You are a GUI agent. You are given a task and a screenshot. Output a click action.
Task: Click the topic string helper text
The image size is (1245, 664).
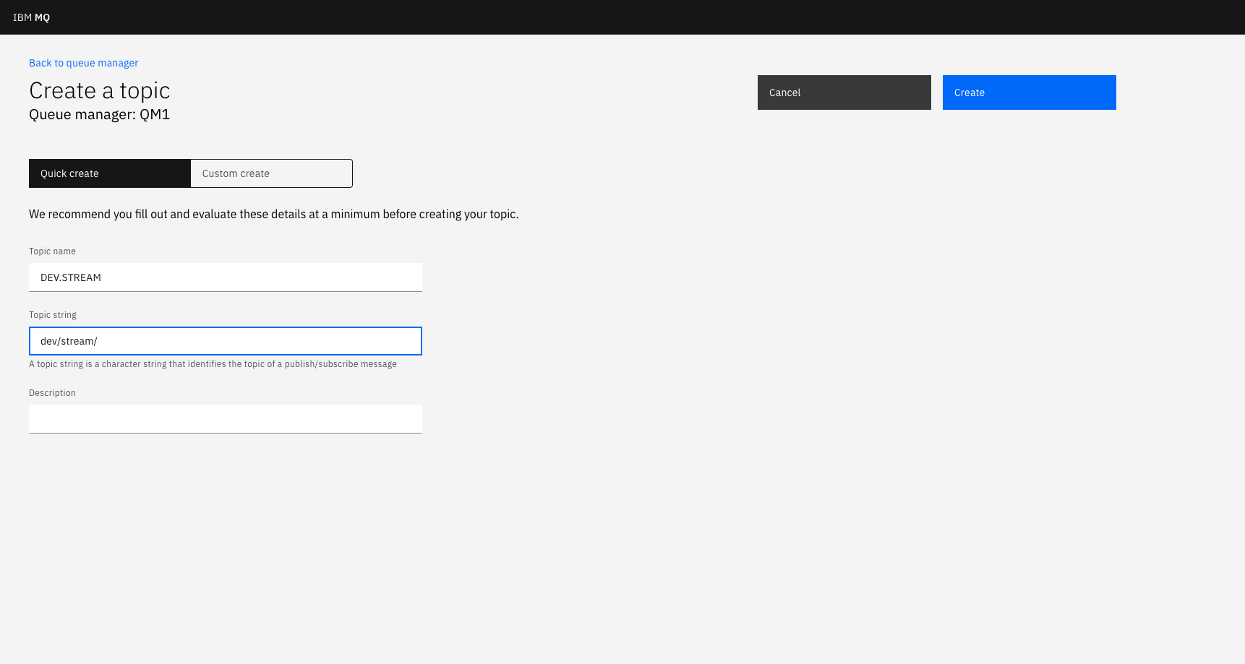213,364
